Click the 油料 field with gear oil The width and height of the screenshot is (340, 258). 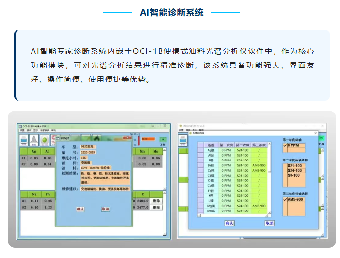click(96, 168)
